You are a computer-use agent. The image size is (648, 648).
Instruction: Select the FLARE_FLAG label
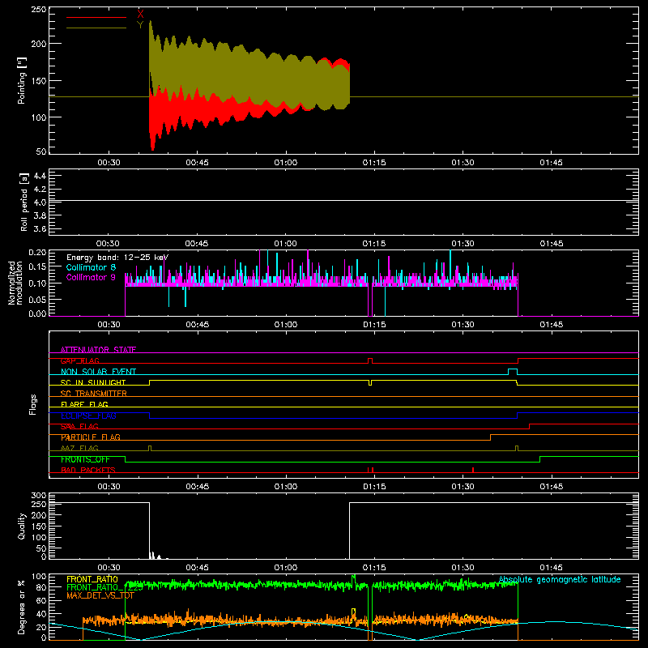click(x=84, y=404)
